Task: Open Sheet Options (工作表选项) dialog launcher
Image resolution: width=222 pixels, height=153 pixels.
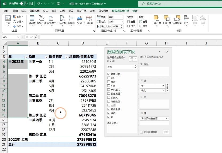Action: pos(149,31)
